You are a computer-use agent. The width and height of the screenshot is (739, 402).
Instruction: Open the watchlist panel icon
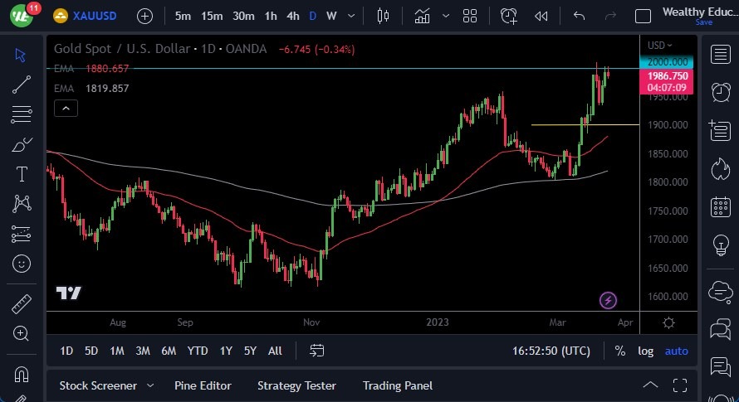pyautogui.click(x=719, y=55)
